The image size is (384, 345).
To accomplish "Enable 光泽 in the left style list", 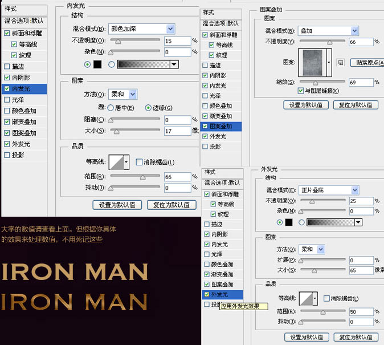I will [x=7, y=100].
